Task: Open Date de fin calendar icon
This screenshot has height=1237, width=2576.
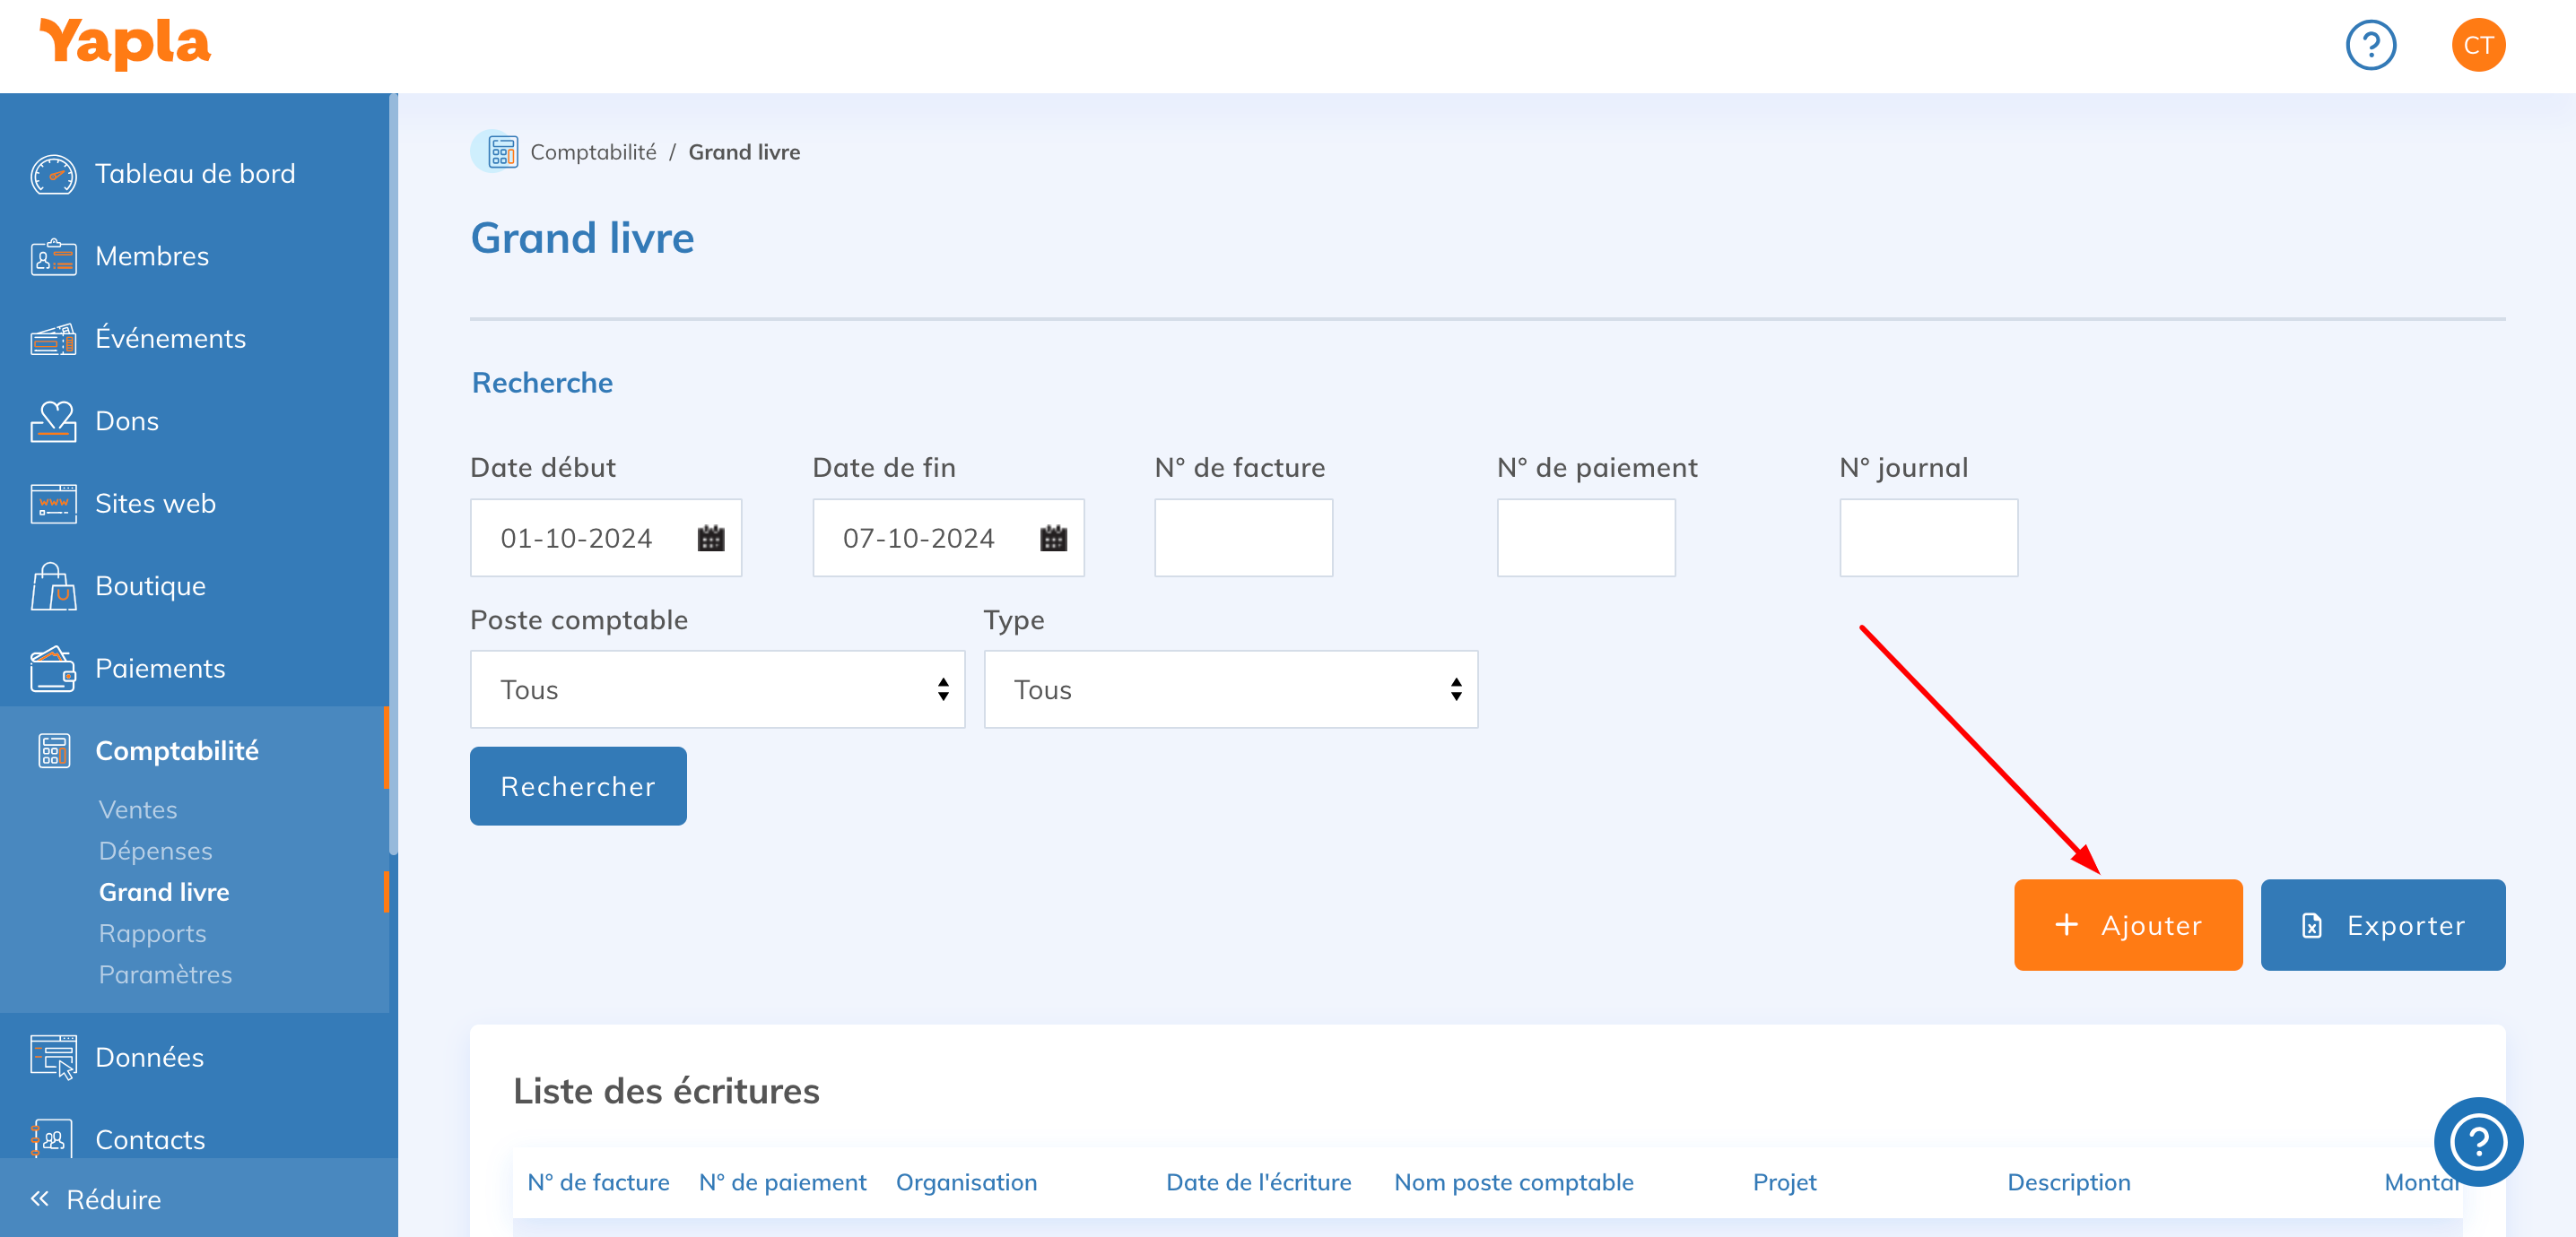Action: pos(1053,539)
